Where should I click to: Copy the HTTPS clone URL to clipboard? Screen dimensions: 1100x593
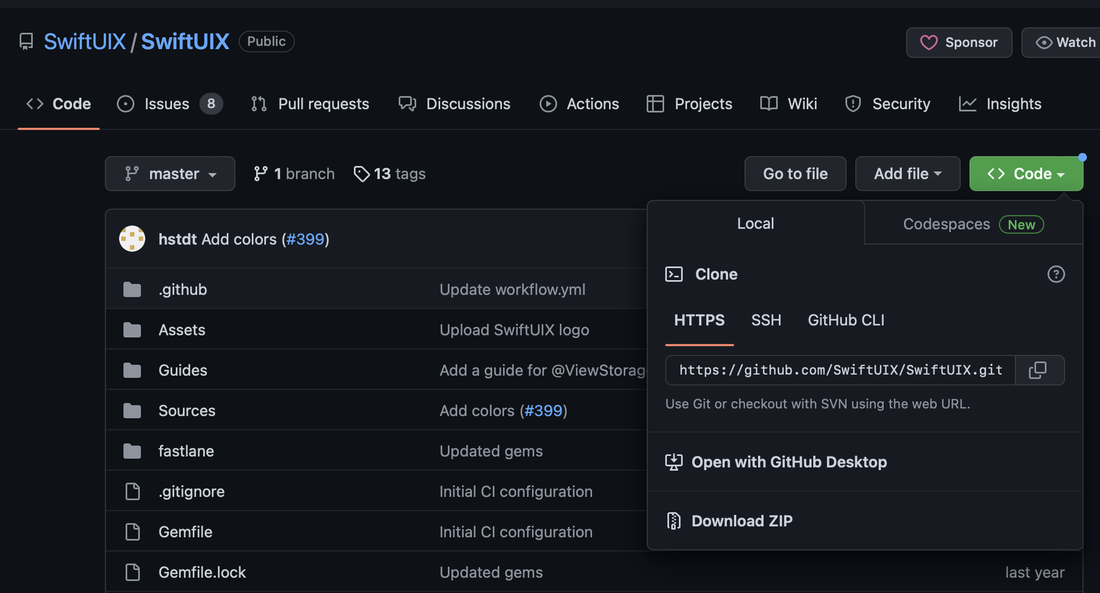point(1038,370)
